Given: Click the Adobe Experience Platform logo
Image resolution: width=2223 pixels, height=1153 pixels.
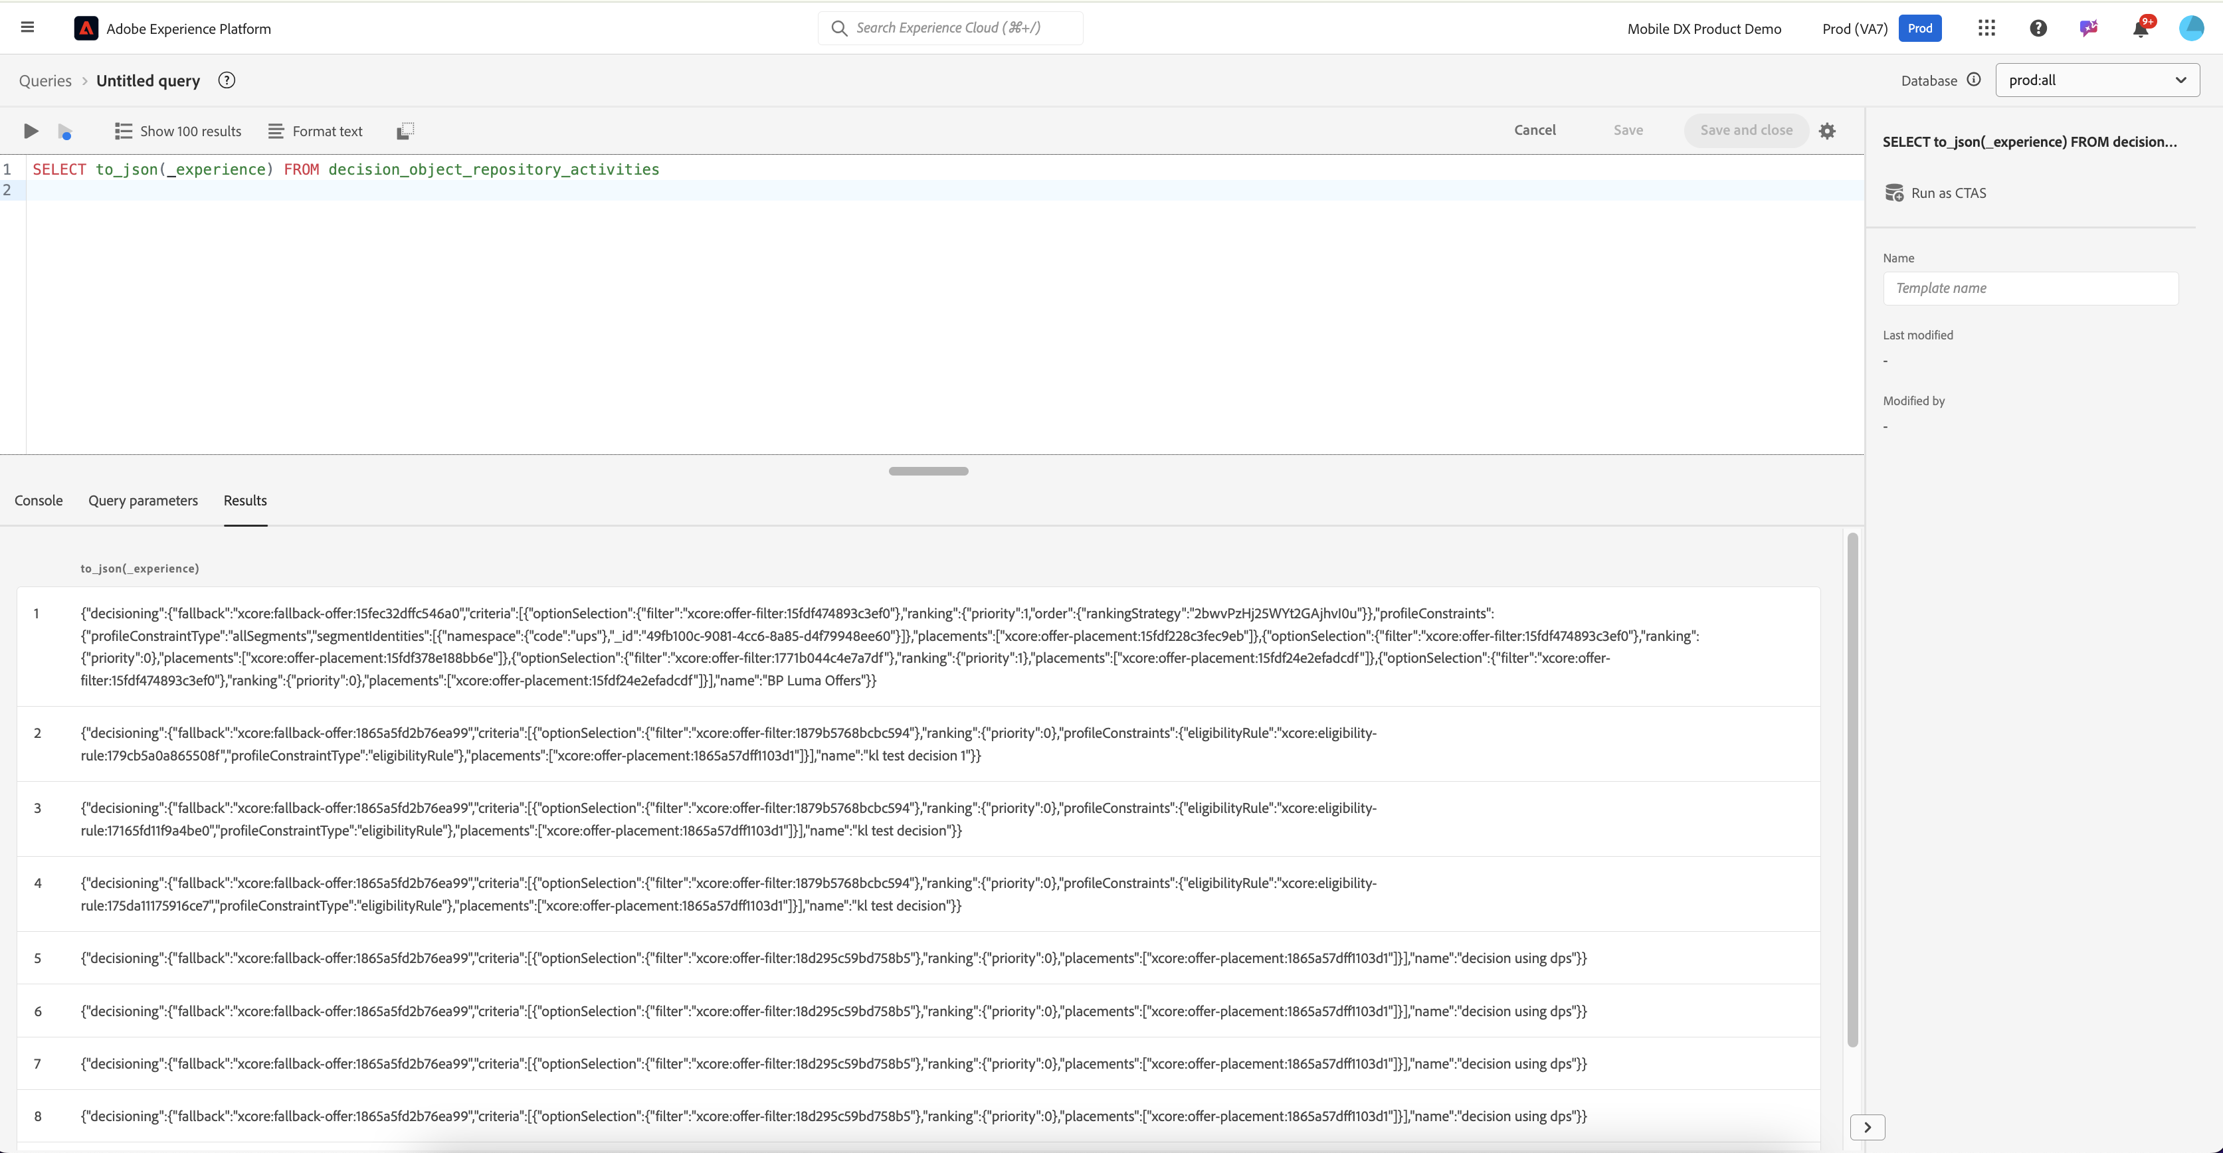Looking at the screenshot, I should [x=86, y=29].
